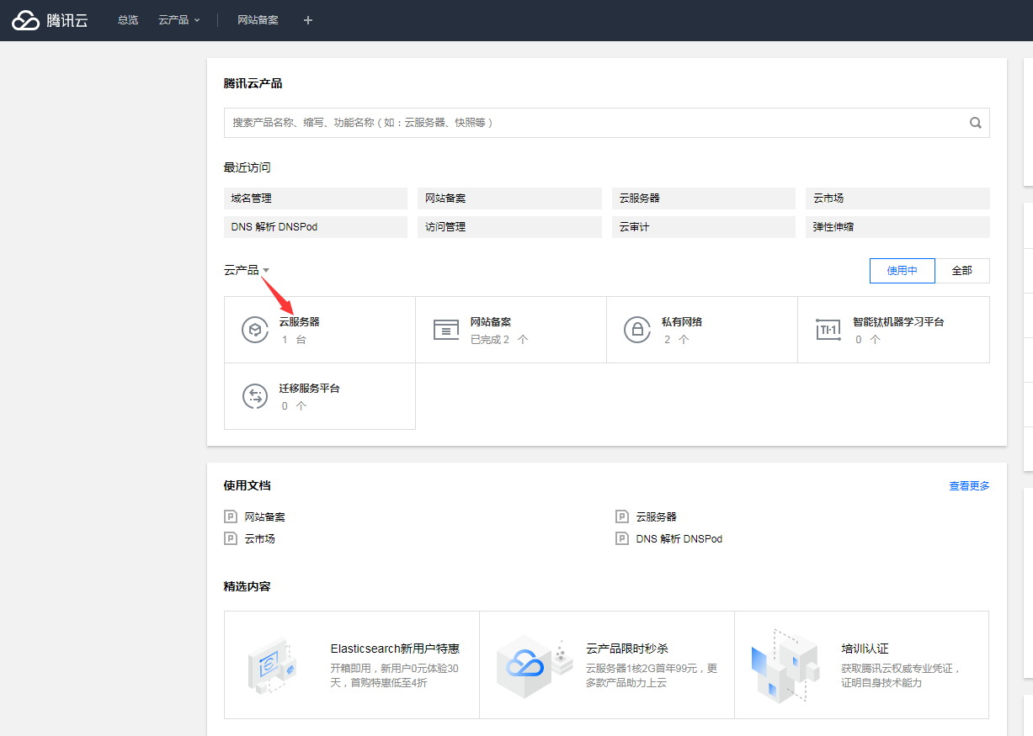The height and width of the screenshot is (736, 1033).
Task: Click the 网站备案 window icon
Action: [x=446, y=330]
